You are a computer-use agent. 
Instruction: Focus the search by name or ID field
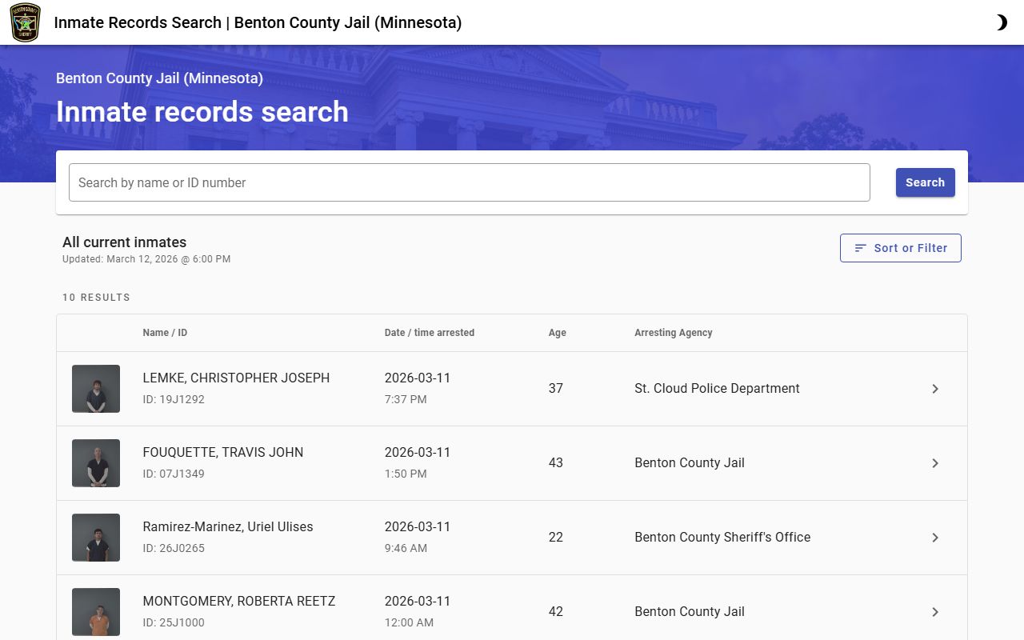(469, 182)
